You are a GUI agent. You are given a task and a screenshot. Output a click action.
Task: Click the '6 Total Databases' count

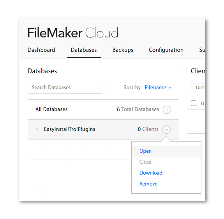138,109
